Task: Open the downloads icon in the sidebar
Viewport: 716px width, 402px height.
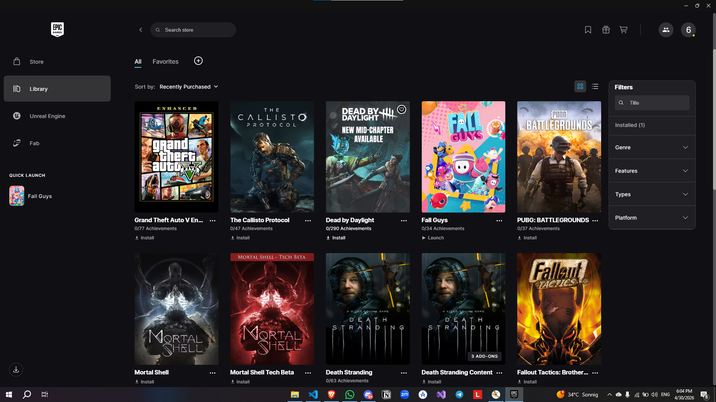Action: 16,370
